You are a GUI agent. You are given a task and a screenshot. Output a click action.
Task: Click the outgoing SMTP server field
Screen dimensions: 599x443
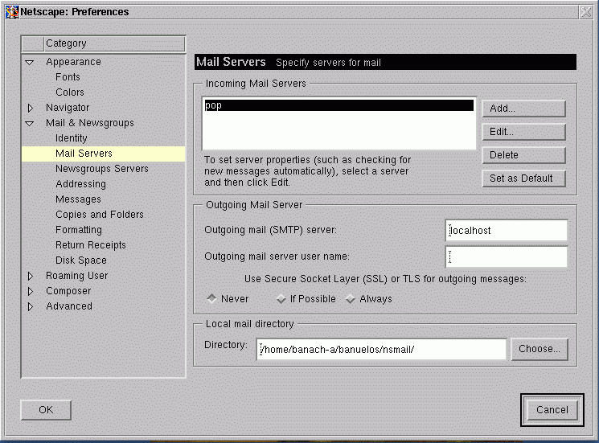tap(507, 230)
